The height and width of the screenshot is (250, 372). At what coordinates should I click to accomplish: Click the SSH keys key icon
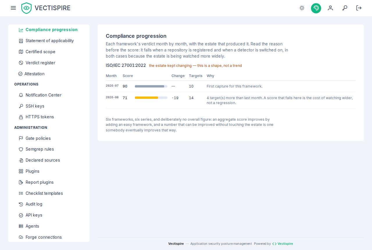tap(21, 106)
